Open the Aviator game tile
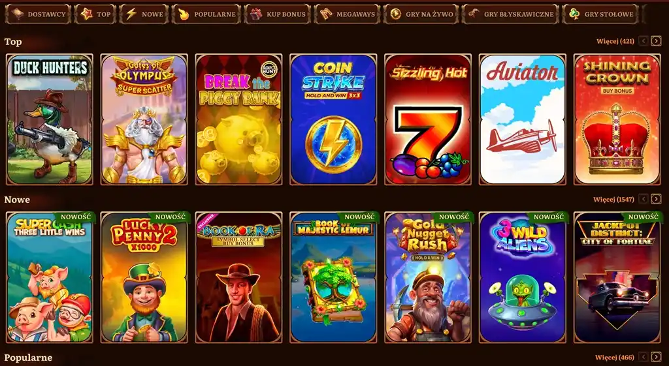 click(523, 119)
